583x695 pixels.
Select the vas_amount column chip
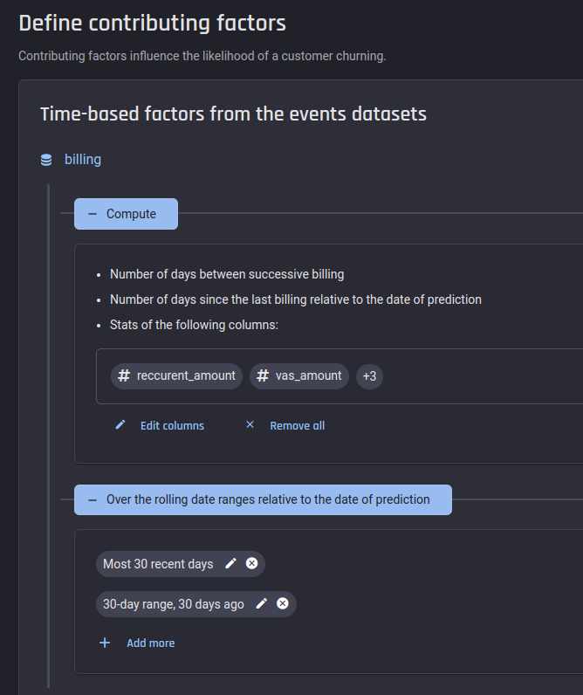299,375
